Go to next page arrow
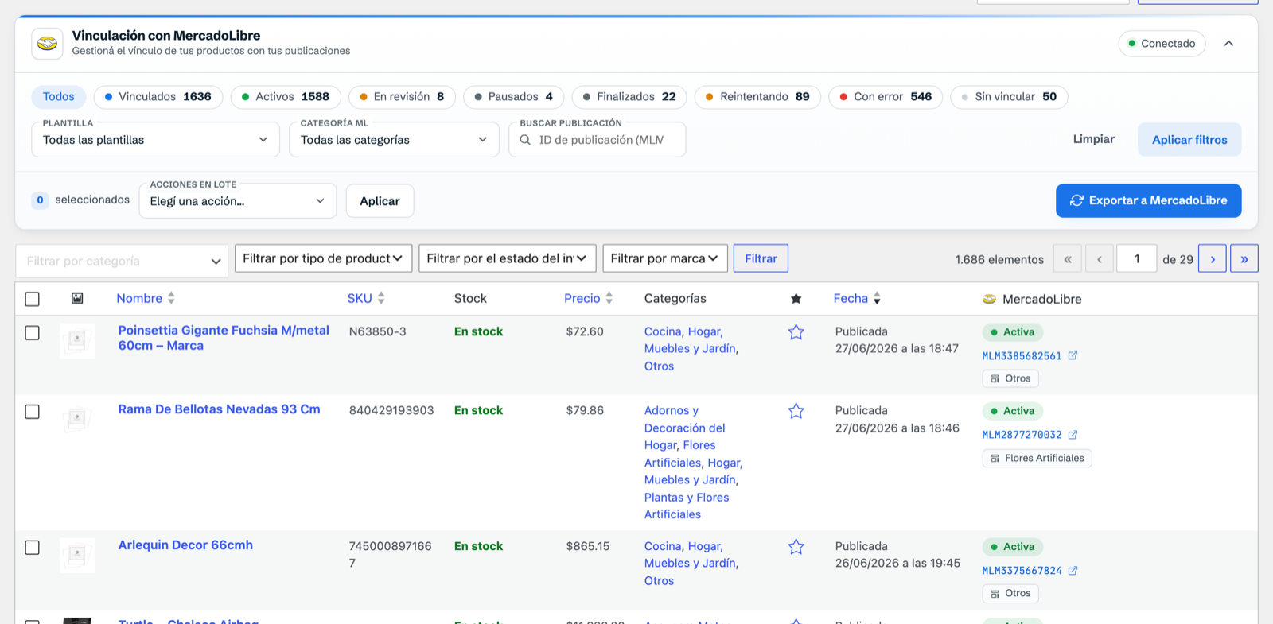Viewport: 1273px width, 624px height. 1212,259
